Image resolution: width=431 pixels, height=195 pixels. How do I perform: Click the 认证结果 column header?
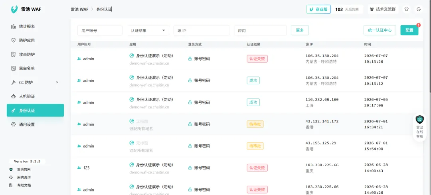253,44
